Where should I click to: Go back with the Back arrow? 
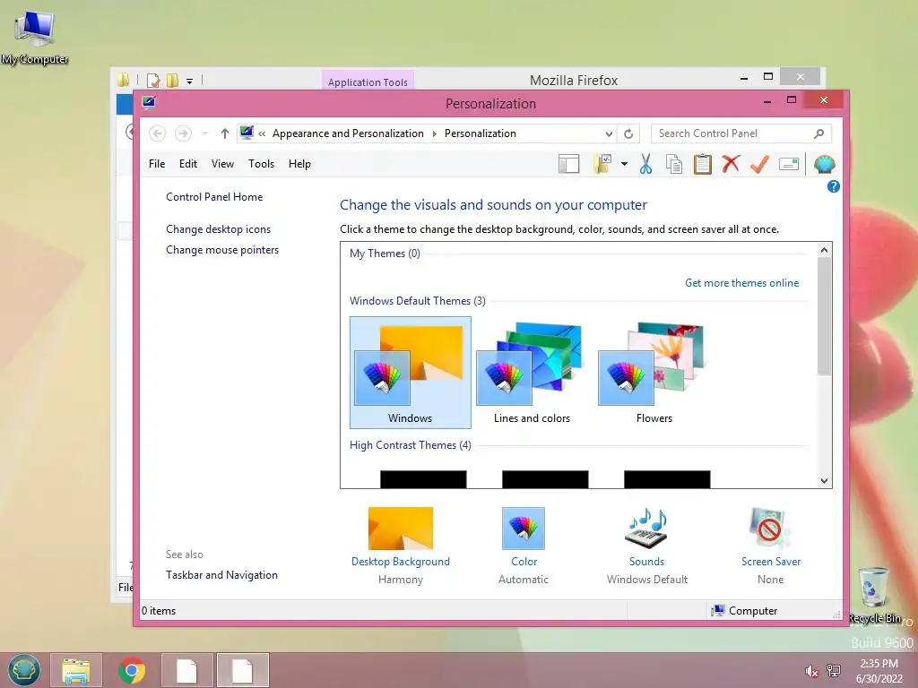157,134
